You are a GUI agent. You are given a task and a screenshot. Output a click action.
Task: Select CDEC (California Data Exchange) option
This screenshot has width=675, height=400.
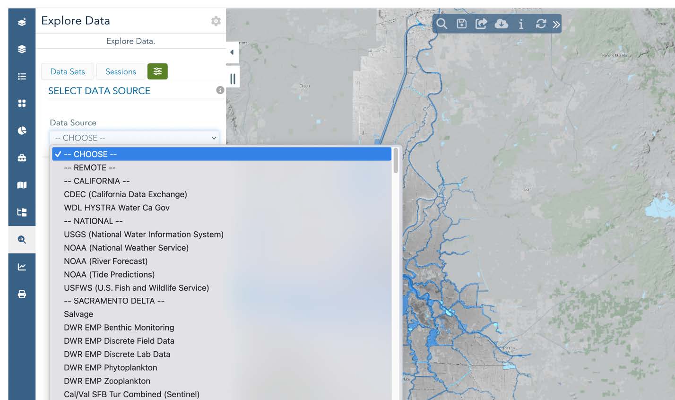(125, 194)
